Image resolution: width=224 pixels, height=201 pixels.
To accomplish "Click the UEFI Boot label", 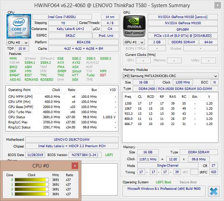I will tap(163, 182).
